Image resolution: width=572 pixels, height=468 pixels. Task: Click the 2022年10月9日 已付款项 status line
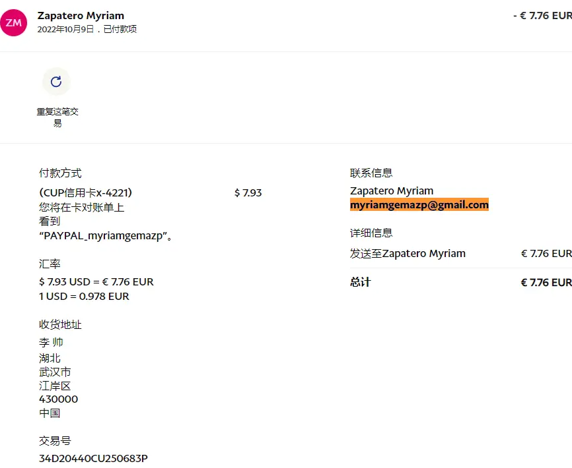[x=87, y=30]
